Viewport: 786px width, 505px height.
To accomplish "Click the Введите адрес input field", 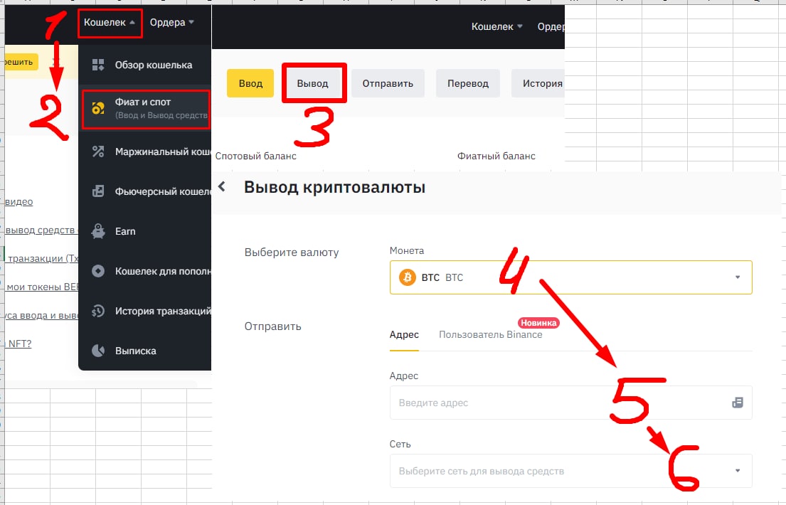I will (x=571, y=403).
